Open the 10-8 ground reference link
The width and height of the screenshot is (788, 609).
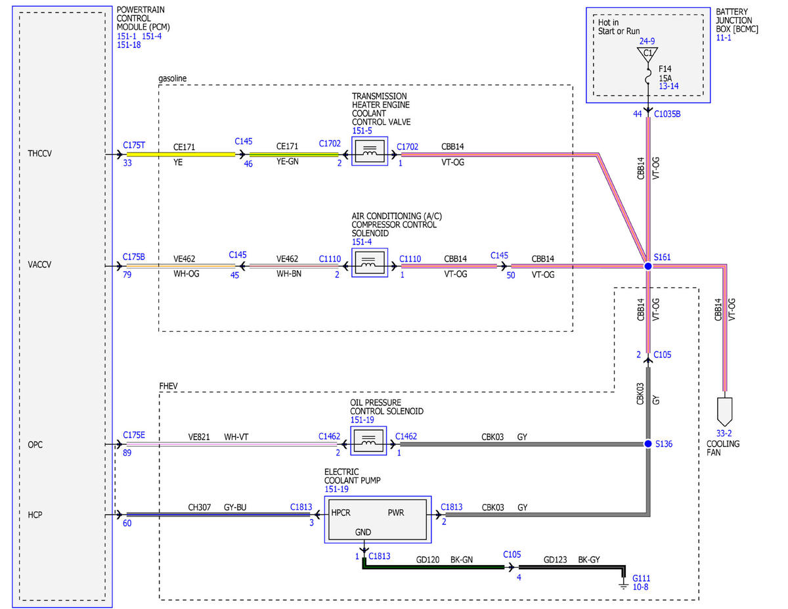tap(641, 587)
